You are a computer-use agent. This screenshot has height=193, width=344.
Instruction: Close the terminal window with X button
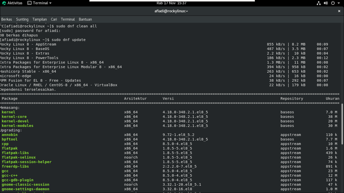pyautogui.click(x=339, y=11)
